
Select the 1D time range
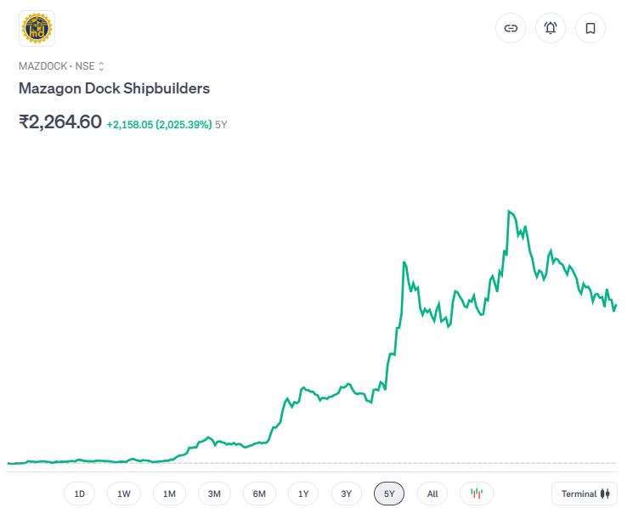click(79, 494)
